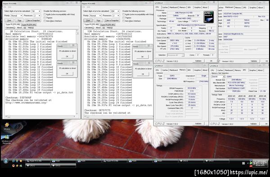Switch to Memory tab in the CPU-Z Mainboard window
270x177 pixels.
[238, 8]
